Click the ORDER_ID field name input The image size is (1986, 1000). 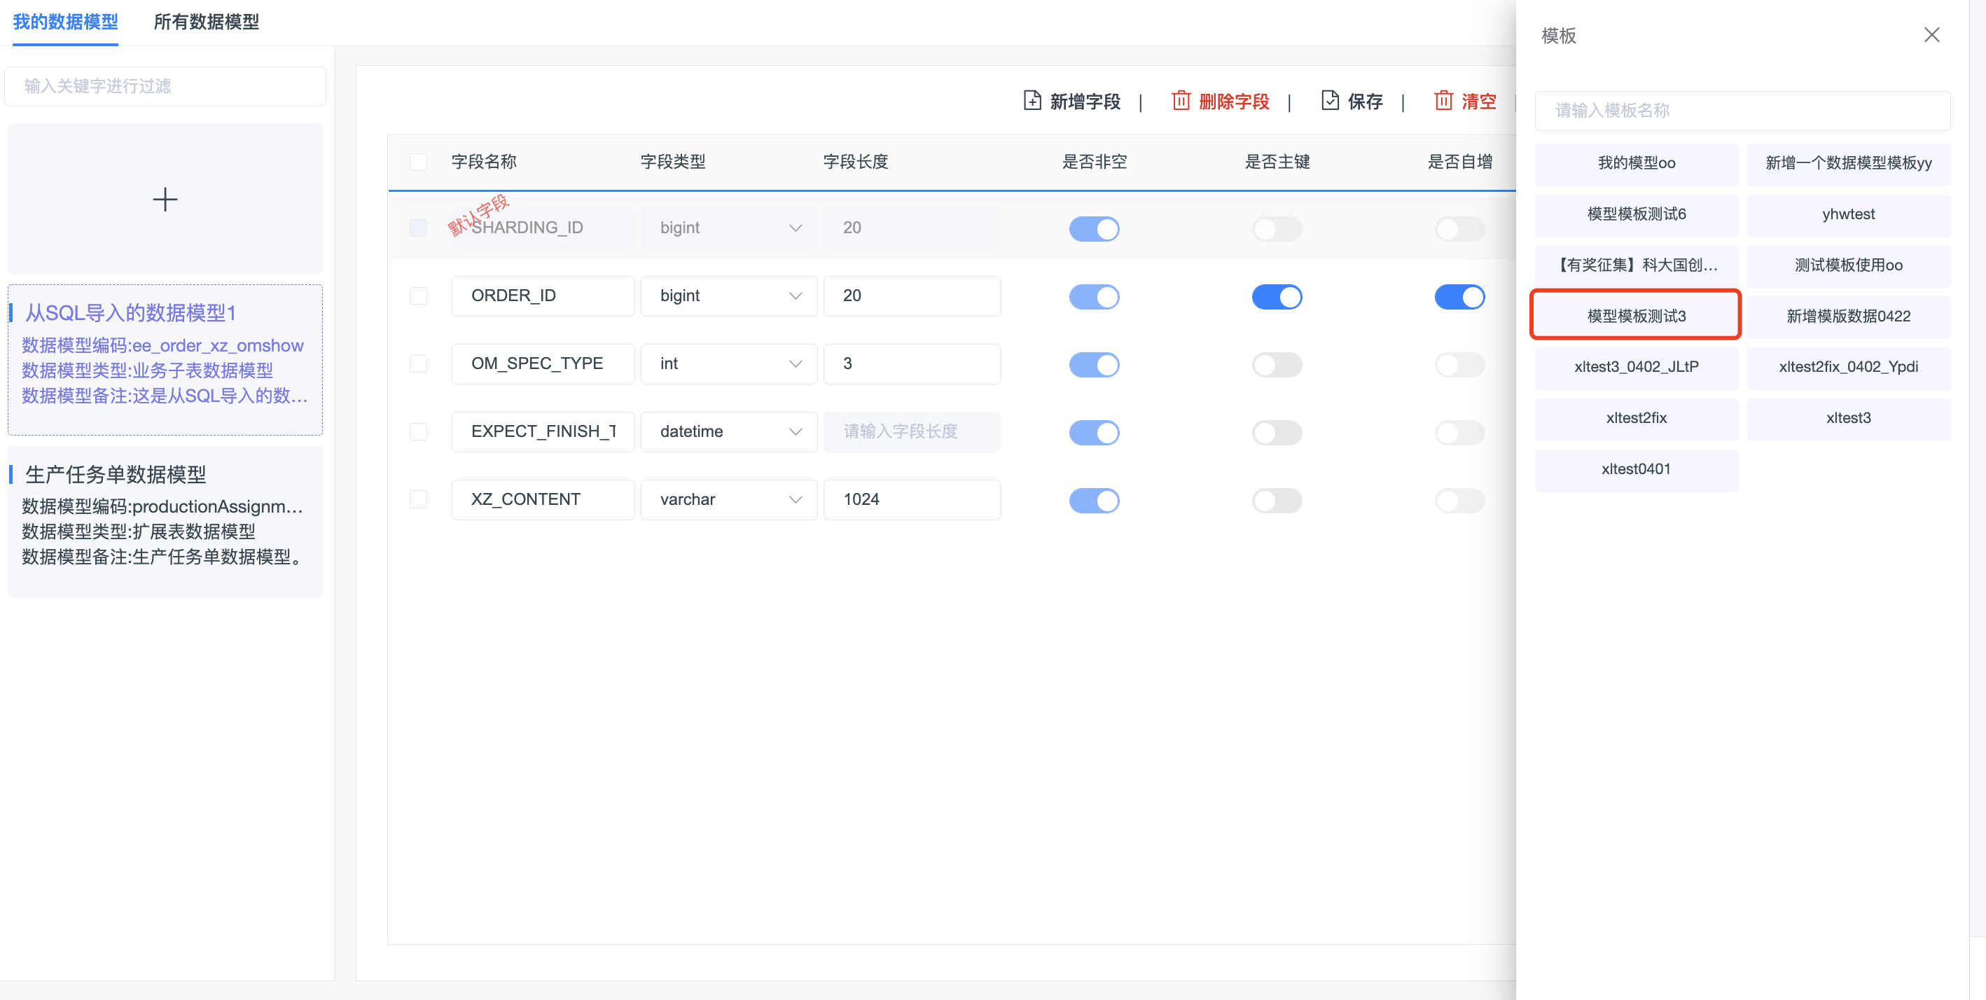(x=543, y=296)
